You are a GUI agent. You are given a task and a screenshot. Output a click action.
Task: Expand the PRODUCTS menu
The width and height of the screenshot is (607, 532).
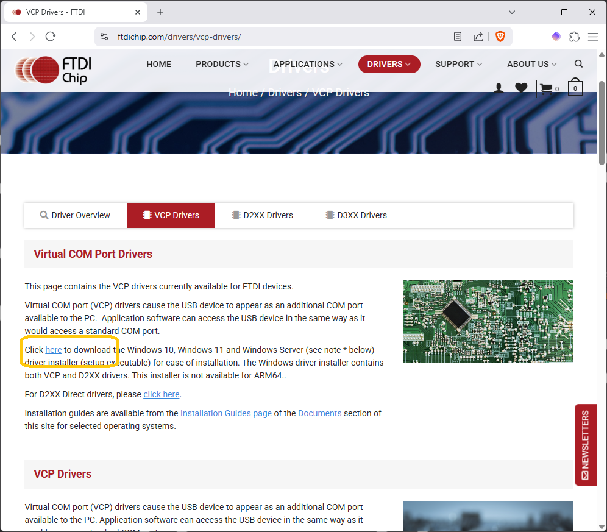pos(222,64)
